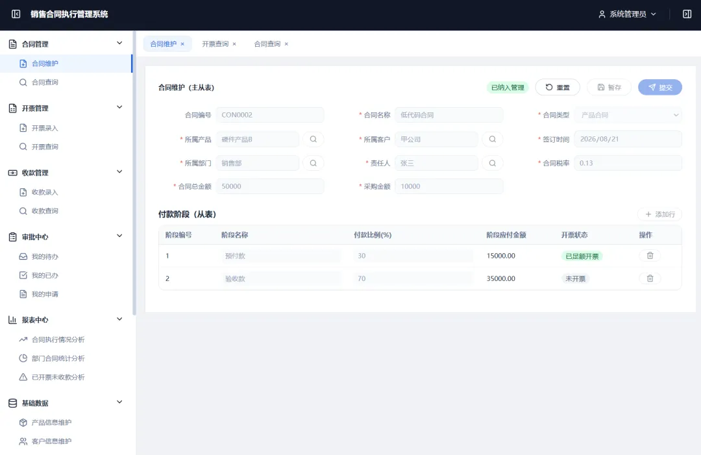The width and height of the screenshot is (701, 455).
Task: Click the 暂存 save draft button
Action: click(x=609, y=87)
